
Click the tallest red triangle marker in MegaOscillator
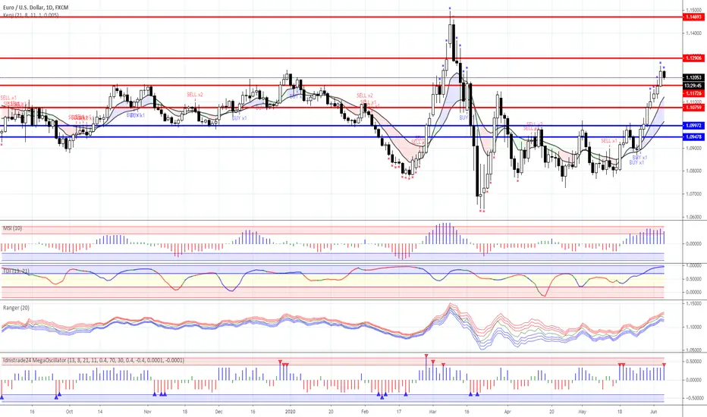426,356
